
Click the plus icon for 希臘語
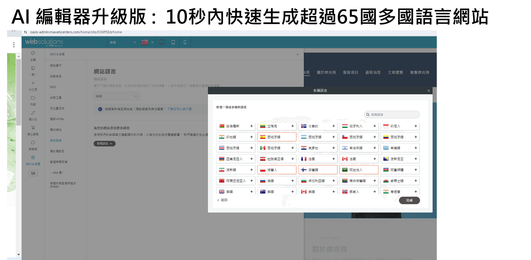tap(416, 148)
